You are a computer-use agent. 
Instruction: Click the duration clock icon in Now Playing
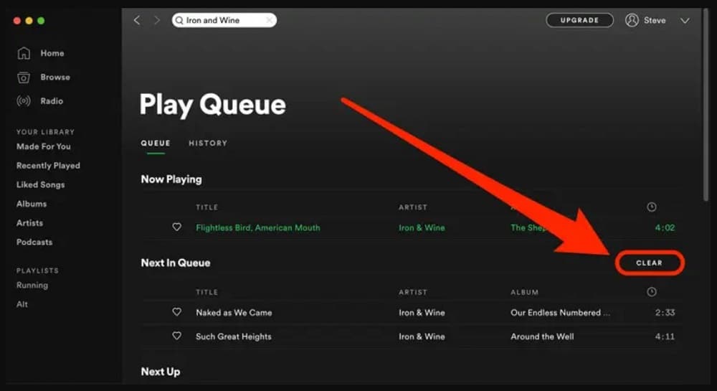(x=652, y=207)
